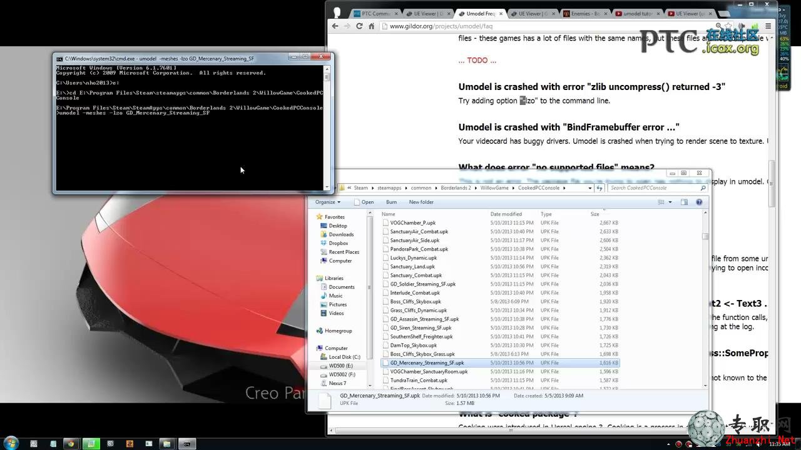Viewport: 801px width, 450px height.
Task: Click Explorer's change view icon
Action: click(x=661, y=202)
